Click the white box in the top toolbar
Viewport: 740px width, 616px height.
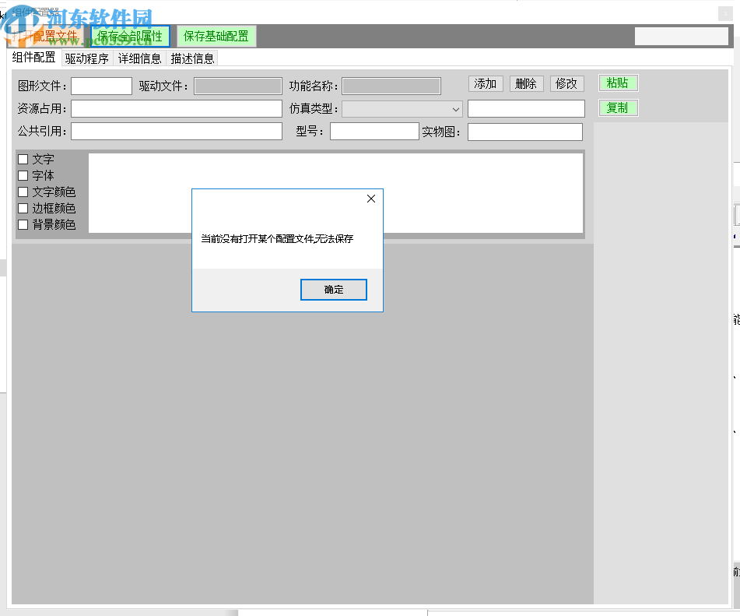click(681, 37)
